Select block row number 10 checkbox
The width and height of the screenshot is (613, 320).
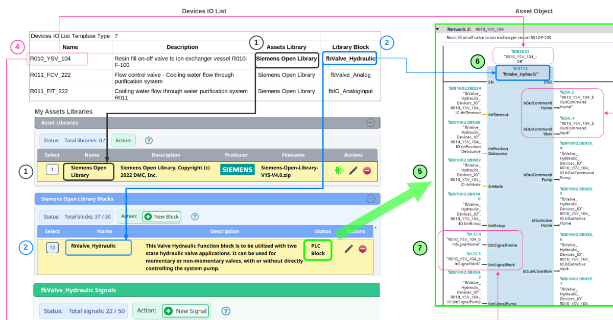[52, 248]
